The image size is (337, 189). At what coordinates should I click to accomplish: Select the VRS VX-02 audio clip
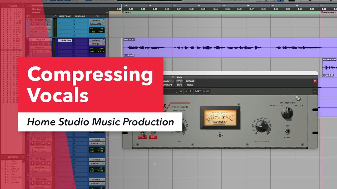click(x=230, y=48)
